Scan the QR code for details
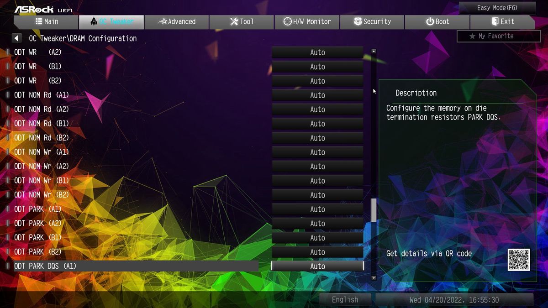This screenshot has width=548, height=308. click(x=519, y=260)
